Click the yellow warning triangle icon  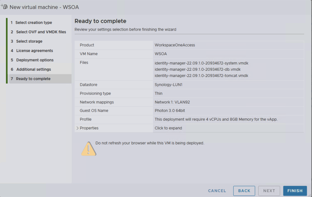pyautogui.click(x=88, y=149)
